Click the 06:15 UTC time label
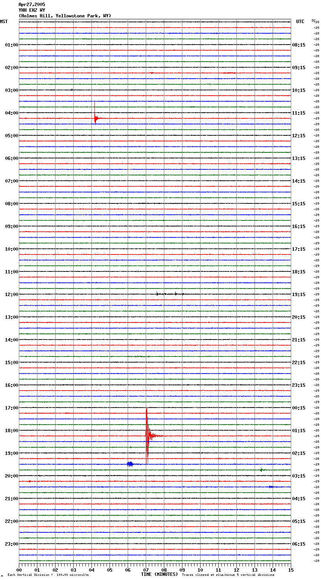 (299, 544)
